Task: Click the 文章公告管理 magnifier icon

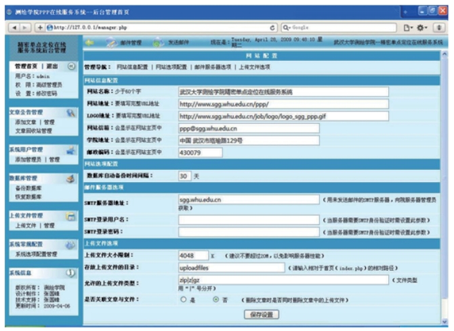Action: [x=71, y=112]
